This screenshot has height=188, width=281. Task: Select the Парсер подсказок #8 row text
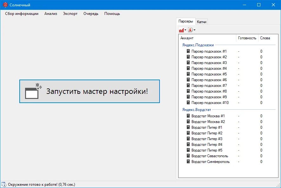(x=209, y=91)
